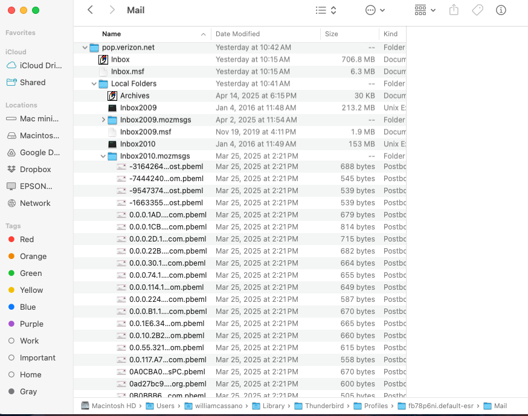Open Google Drive in the sidebar

pyautogui.click(x=34, y=153)
